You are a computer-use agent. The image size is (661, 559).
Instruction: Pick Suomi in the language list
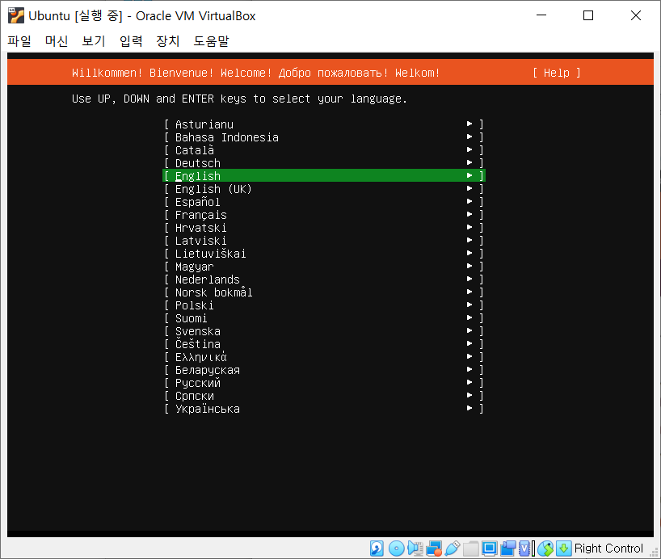(x=324, y=317)
